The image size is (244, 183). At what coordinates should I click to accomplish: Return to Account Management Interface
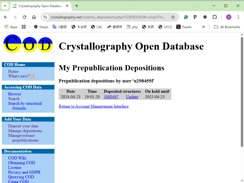coord(93,106)
